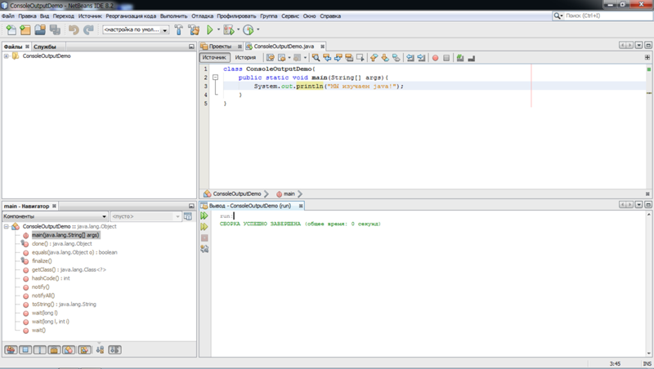Click the Stop Macro Recording icon
This screenshot has height=369, width=654.
pos(446,58)
